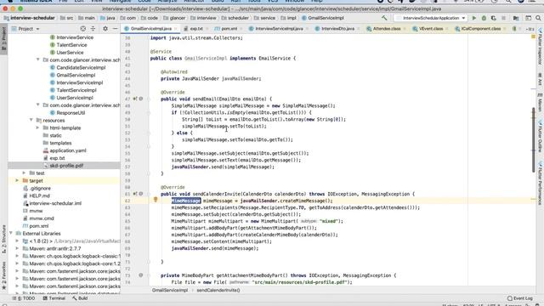Viewport: 544px width, 306px height.
Task: Expand the html-template folder
Action: coord(37,127)
